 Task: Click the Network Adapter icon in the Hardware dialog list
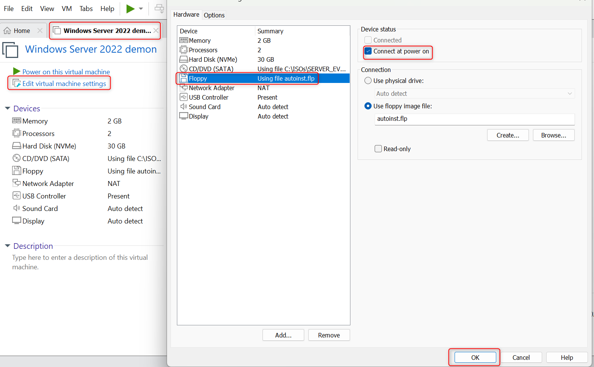[x=184, y=87]
